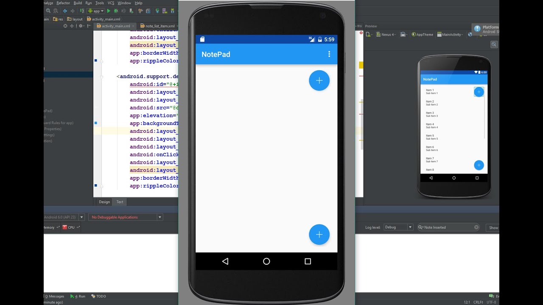
Task: Open the overflow menu in NotePad app bar
Action: click(x=329, y=54)
